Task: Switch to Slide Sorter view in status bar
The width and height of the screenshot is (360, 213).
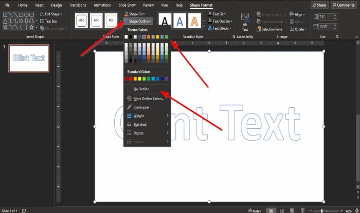Action: coord(282,211)
